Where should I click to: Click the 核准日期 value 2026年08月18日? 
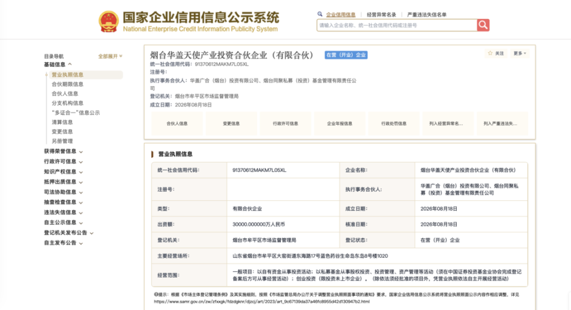[x=439, y=224]
